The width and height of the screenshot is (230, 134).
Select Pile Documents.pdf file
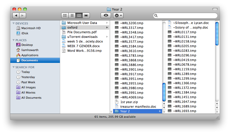coord(85,32)
